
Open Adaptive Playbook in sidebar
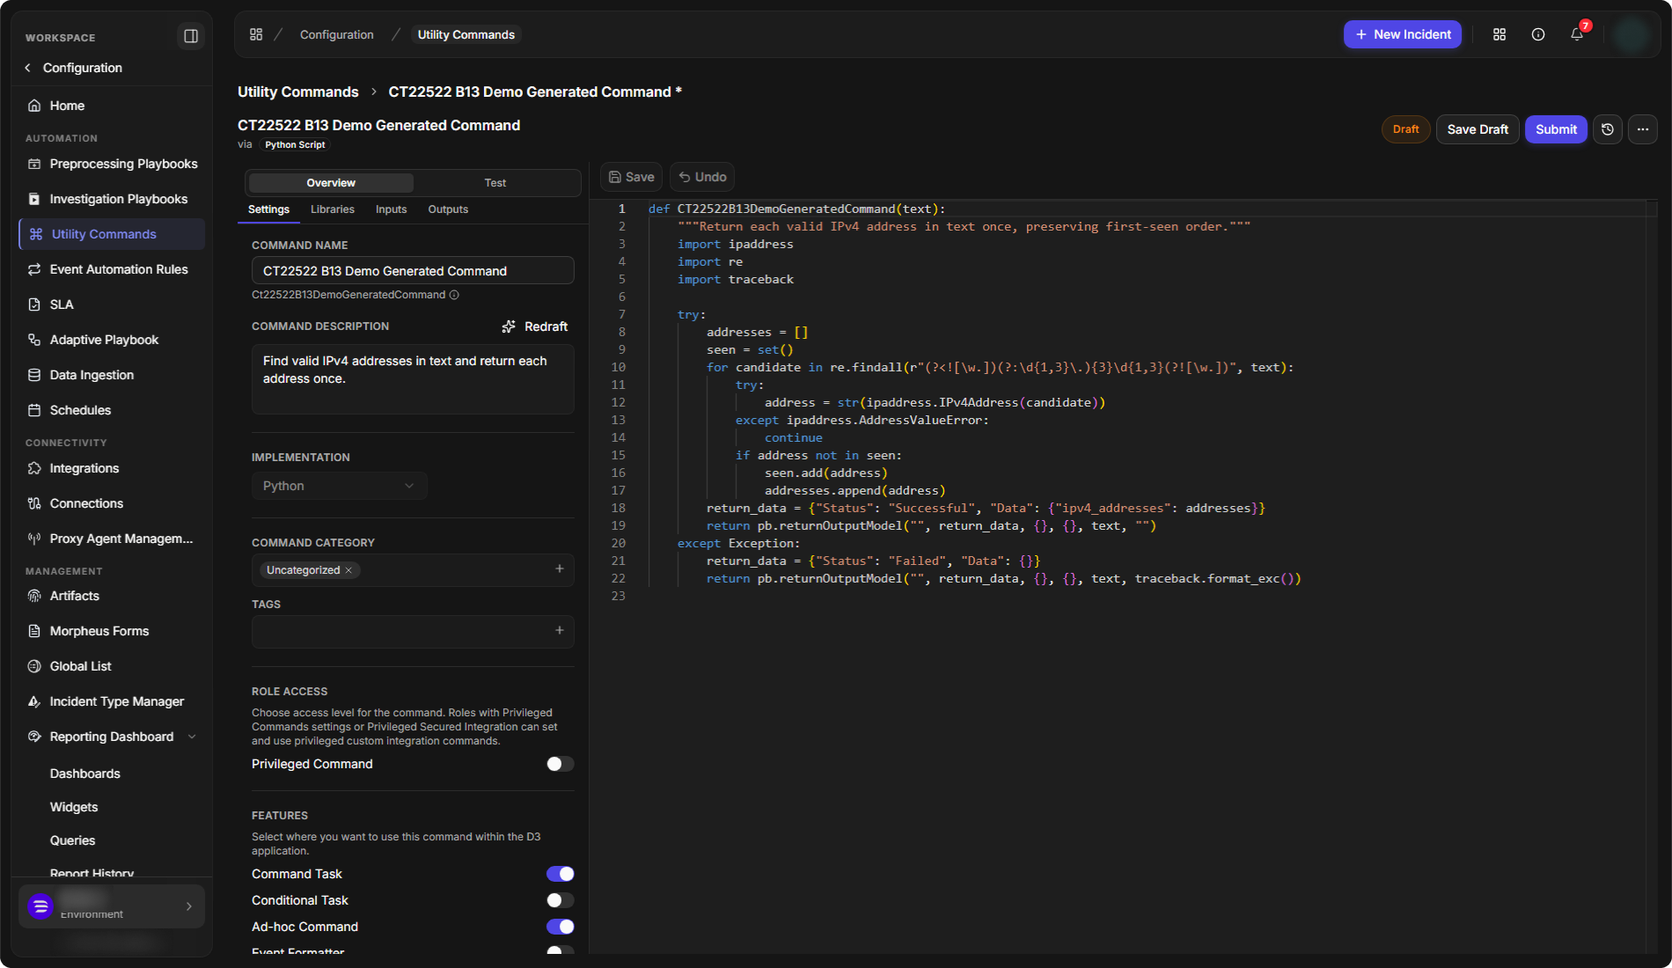click(x=112, y=340)
